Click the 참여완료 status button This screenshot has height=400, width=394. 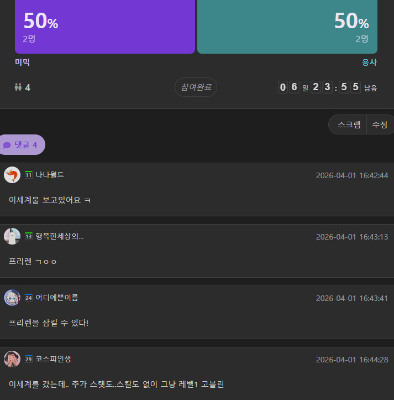click(196, 87)
